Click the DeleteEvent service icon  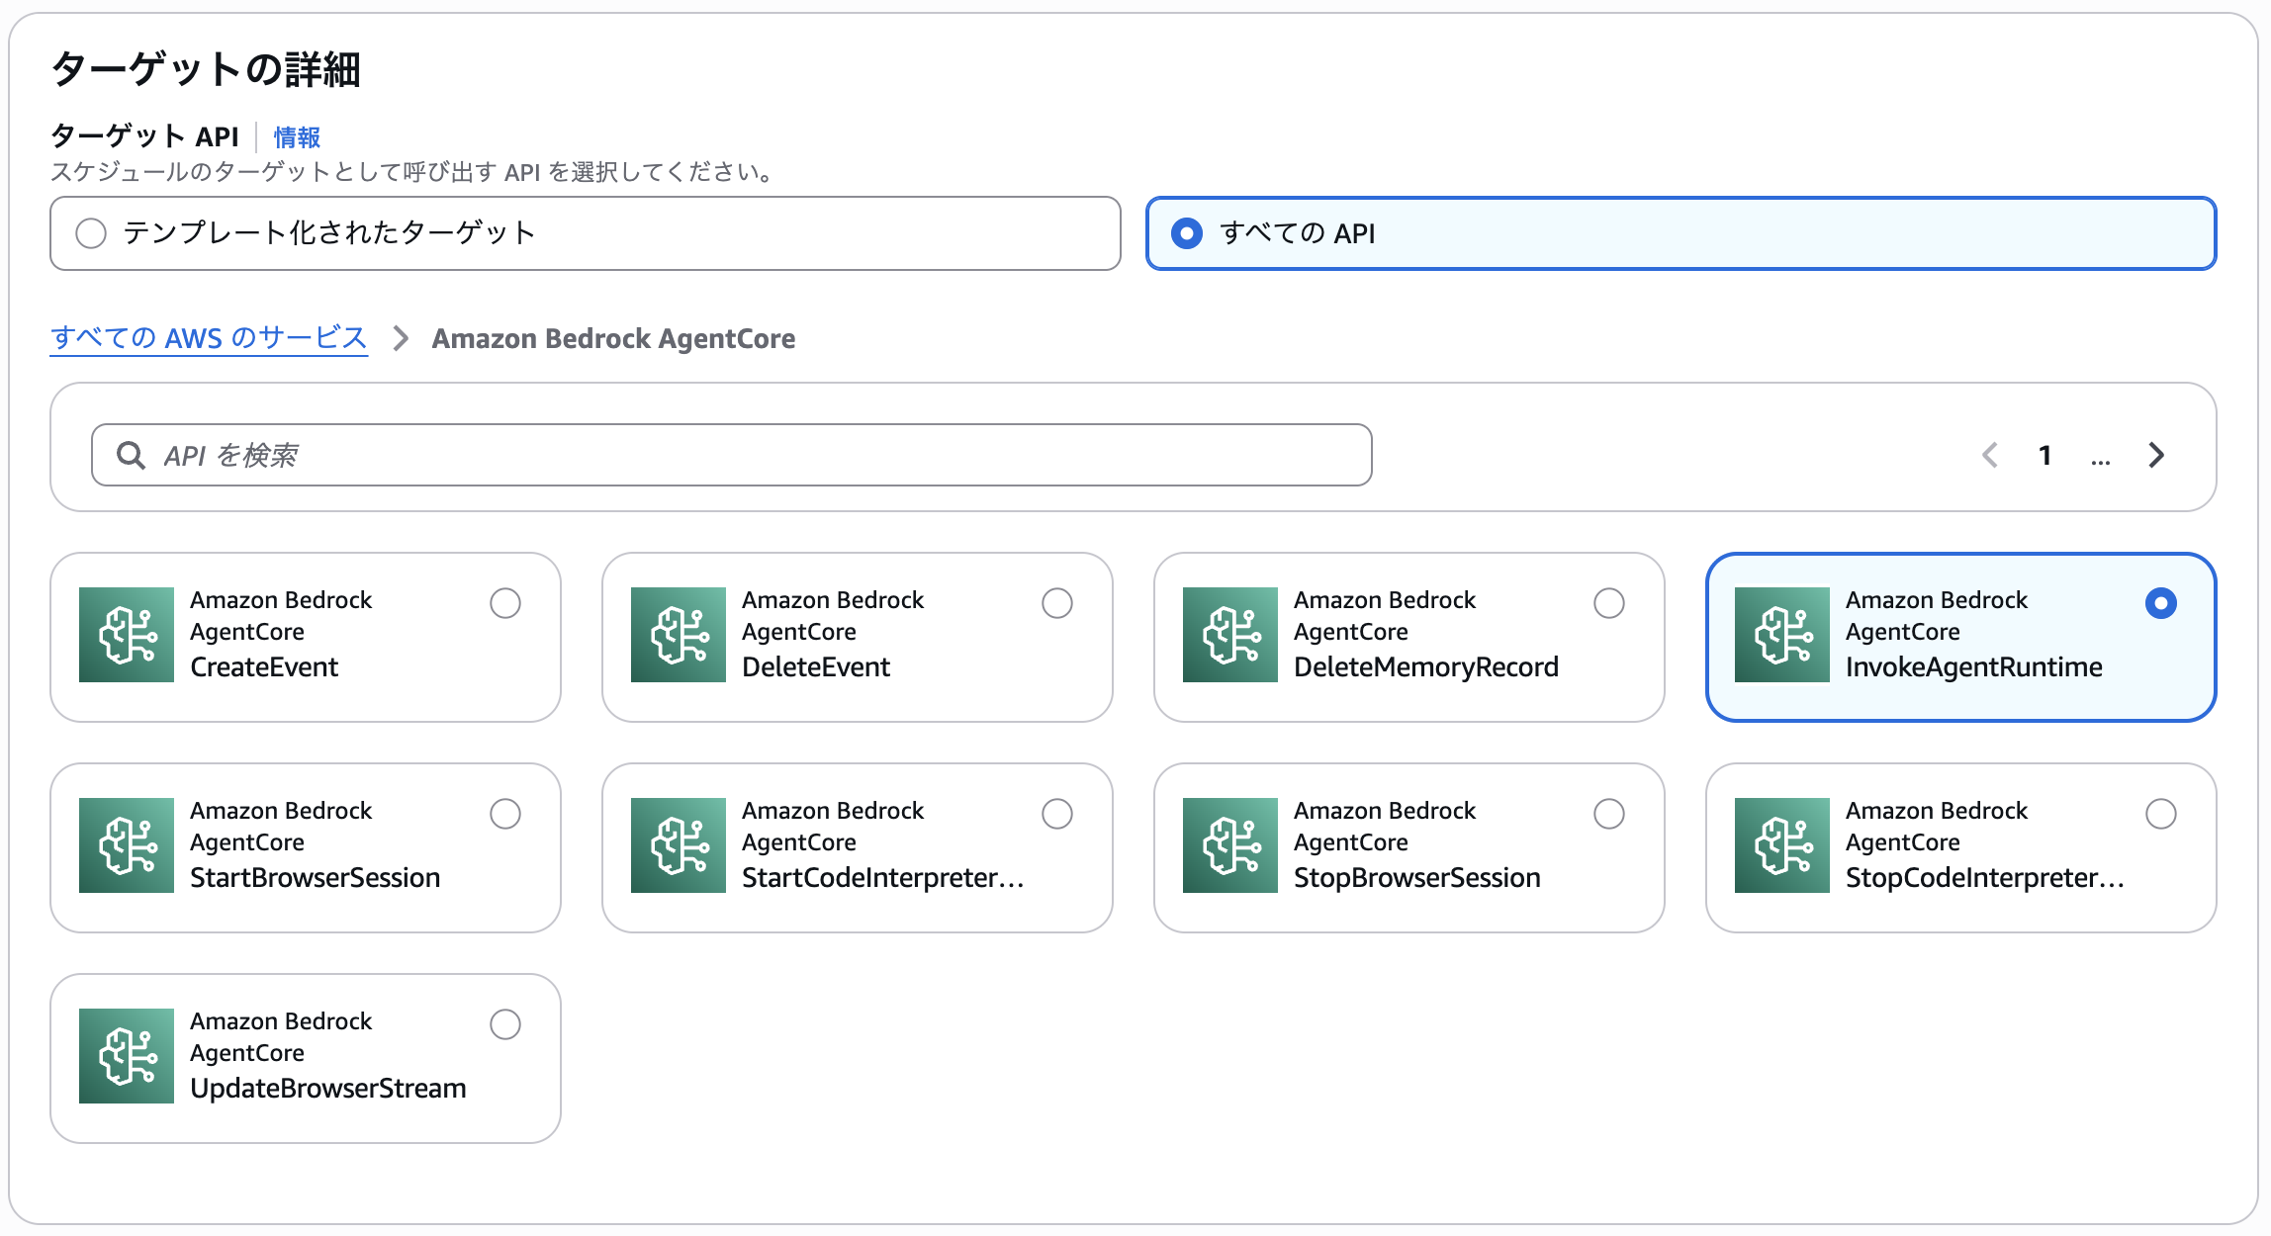point(679,635)
